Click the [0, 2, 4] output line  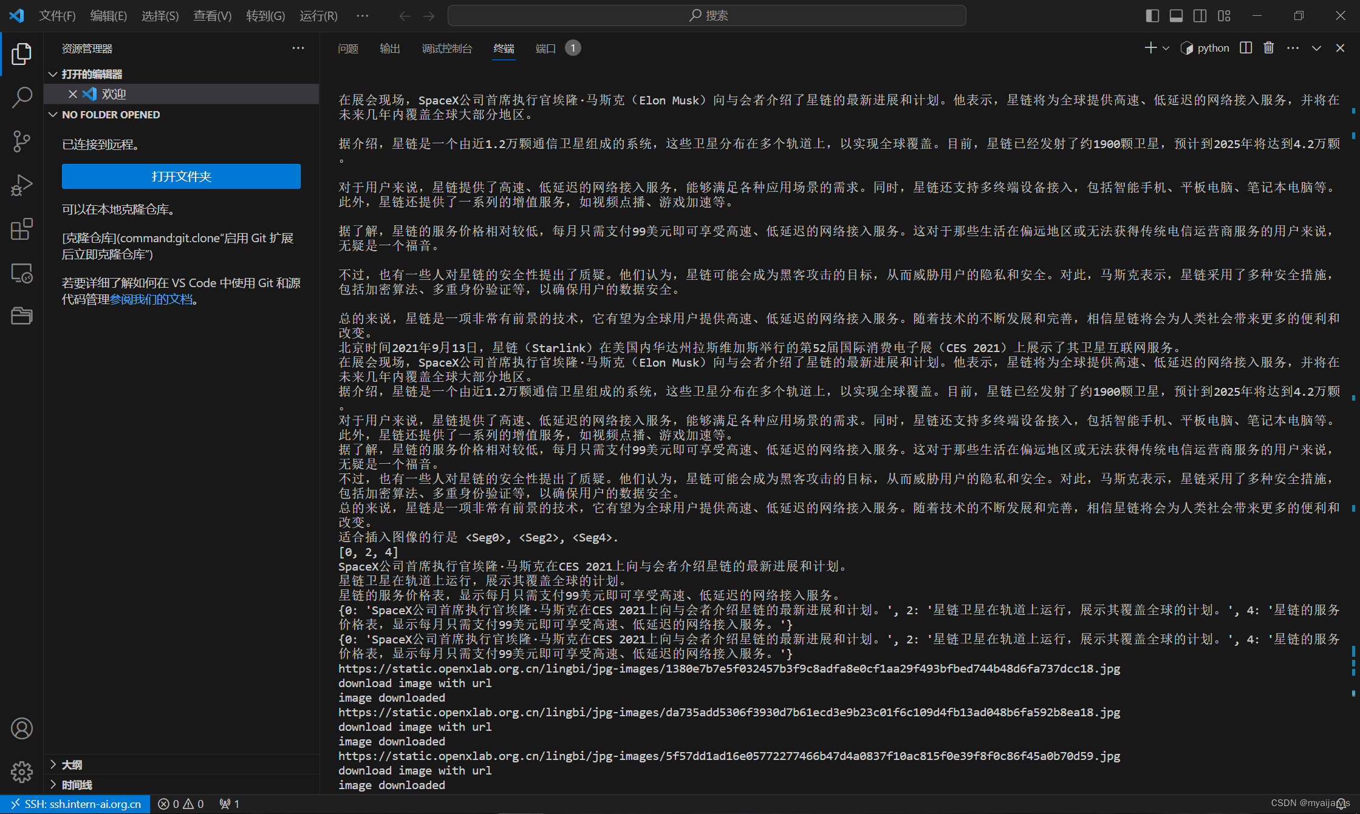click(368, 552)
